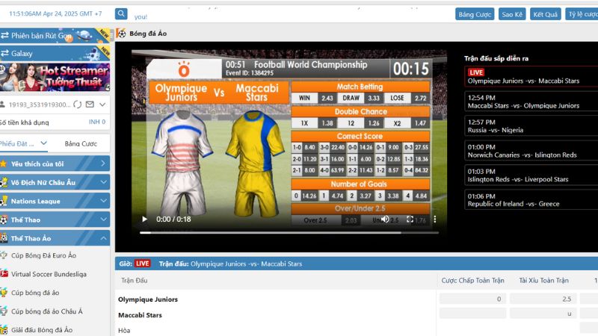This screenshot has height=336, width=598.
Task: Expand Yêu thích của tôi section
Action: point(55,164)
